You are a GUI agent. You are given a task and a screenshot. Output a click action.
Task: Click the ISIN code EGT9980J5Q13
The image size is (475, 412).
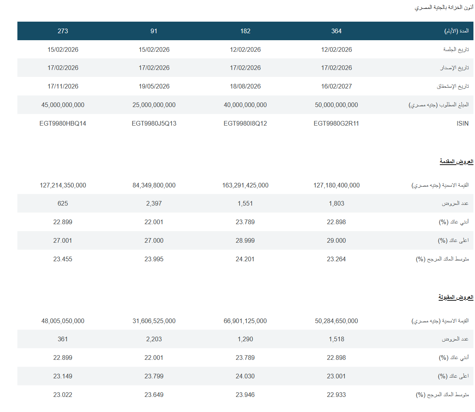coord(154,124)
